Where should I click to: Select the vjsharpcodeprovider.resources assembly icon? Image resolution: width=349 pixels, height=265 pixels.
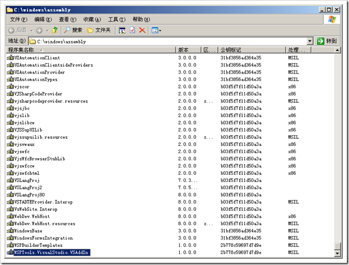coord(10,101)
